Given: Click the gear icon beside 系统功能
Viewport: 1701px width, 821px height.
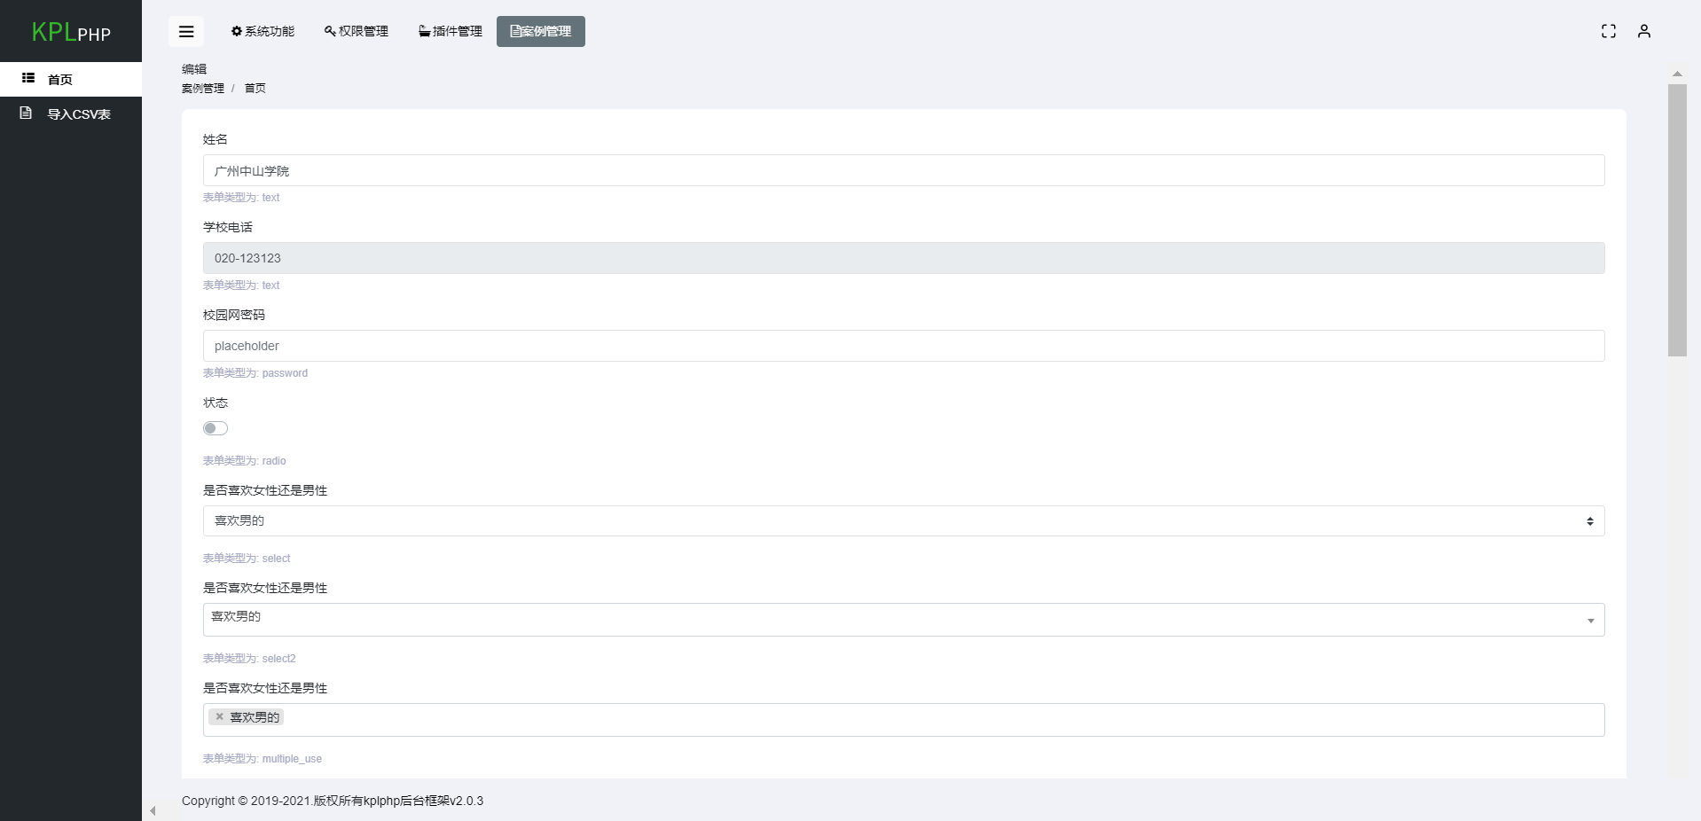Looking at the screenshot, I should pyautogui.click(x=237, y=31).
